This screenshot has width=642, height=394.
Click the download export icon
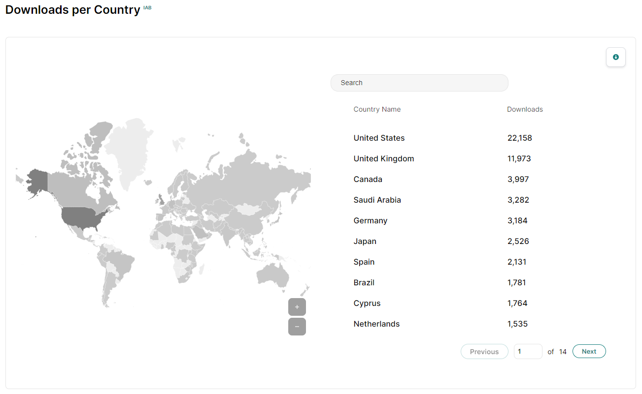click(615, 57)
